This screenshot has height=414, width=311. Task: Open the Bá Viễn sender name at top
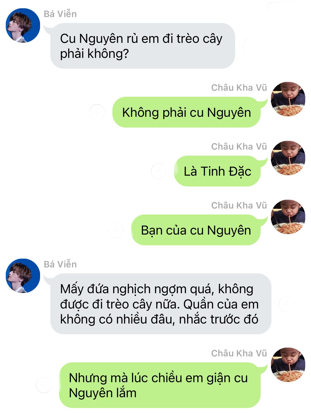coord(60,14)
